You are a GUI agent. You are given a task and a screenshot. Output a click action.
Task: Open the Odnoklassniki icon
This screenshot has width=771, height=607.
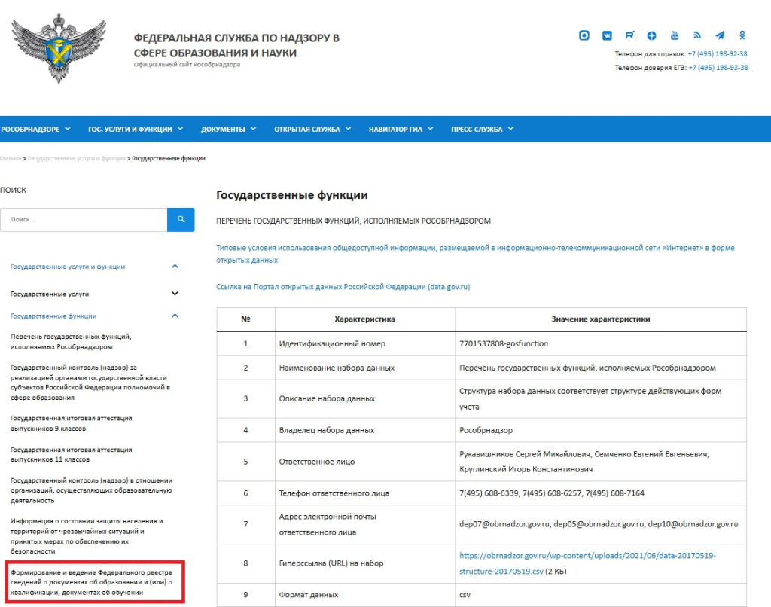click(x=742, y=35)
